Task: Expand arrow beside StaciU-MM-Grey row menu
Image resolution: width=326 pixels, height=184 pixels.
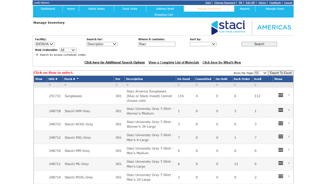Action: [x=289, y=150]
